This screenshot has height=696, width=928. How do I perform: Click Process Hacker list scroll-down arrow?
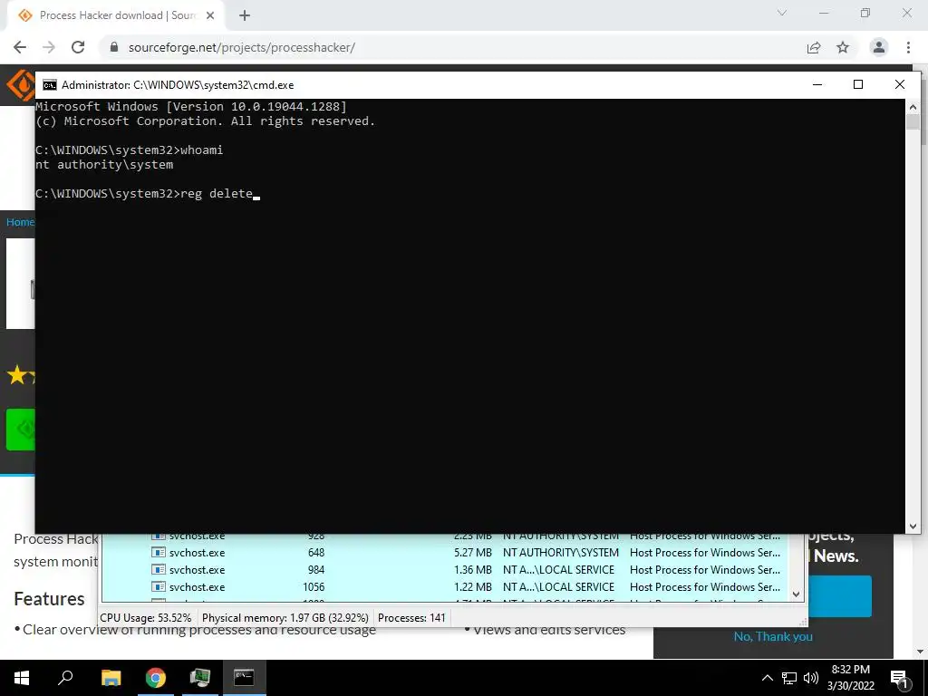pos(796,594)
